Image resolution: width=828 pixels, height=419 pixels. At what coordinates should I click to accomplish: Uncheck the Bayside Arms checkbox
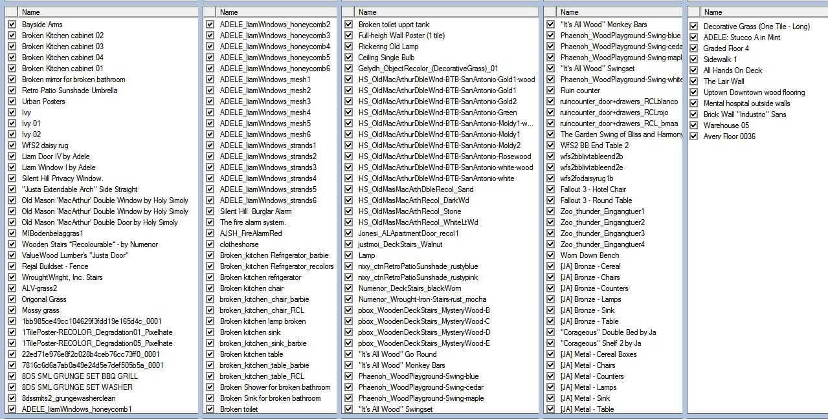tap(12, 25)
